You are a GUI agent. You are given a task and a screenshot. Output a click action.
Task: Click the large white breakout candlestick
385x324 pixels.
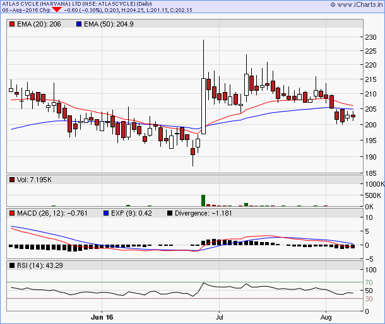coord(204,106)
